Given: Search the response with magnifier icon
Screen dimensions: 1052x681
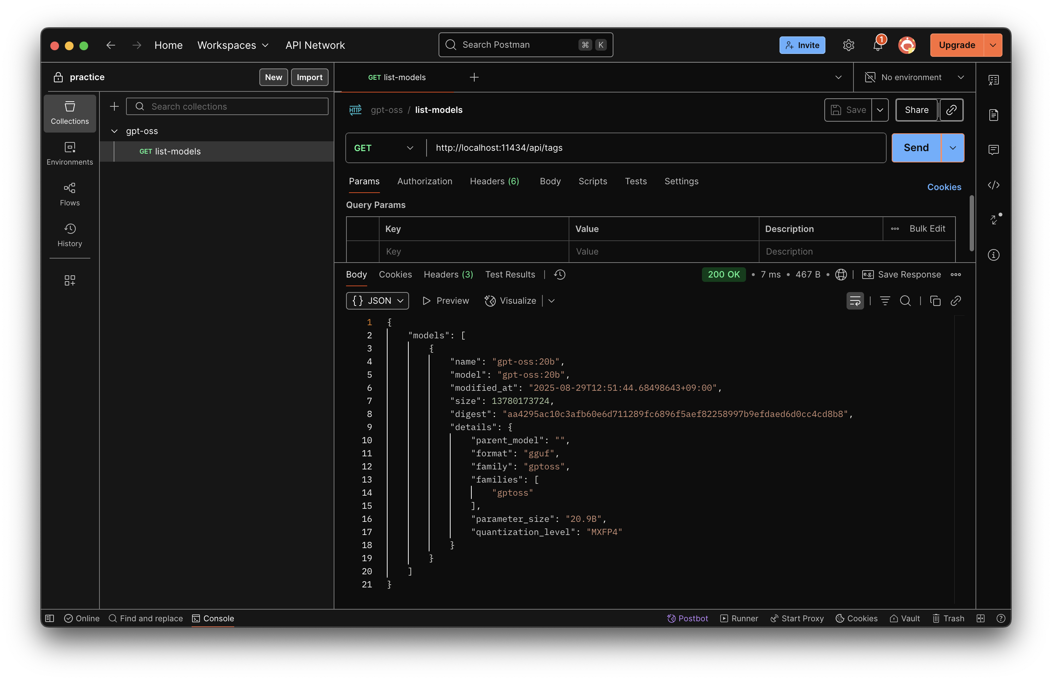Looking at the screenshot, I should pyautogui.click(x=905, y=301).
